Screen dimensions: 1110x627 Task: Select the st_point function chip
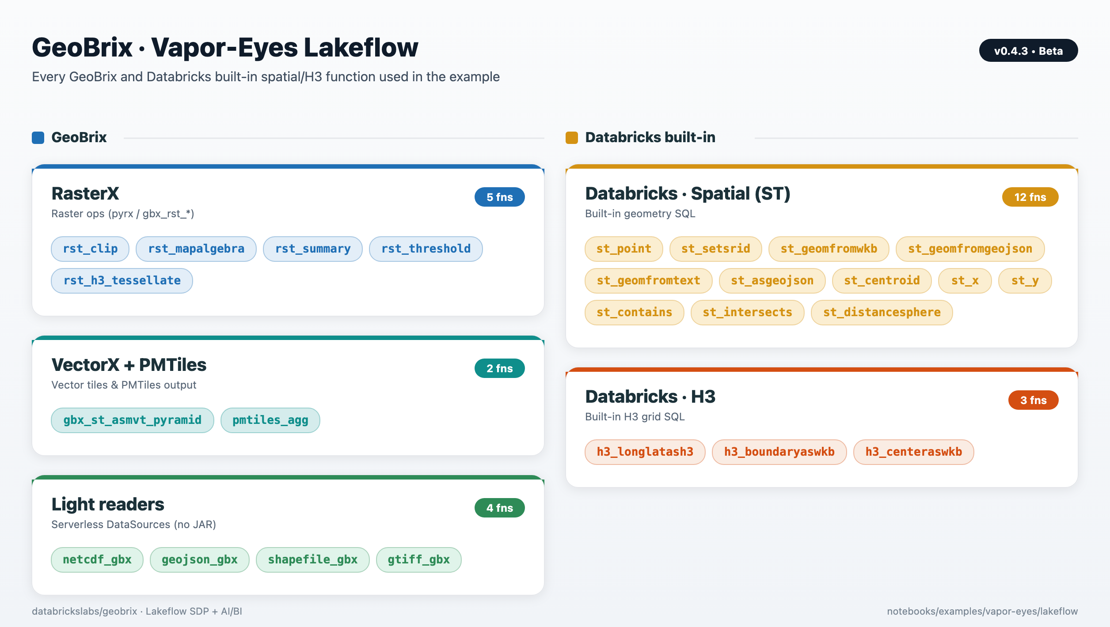coord(624,249)
